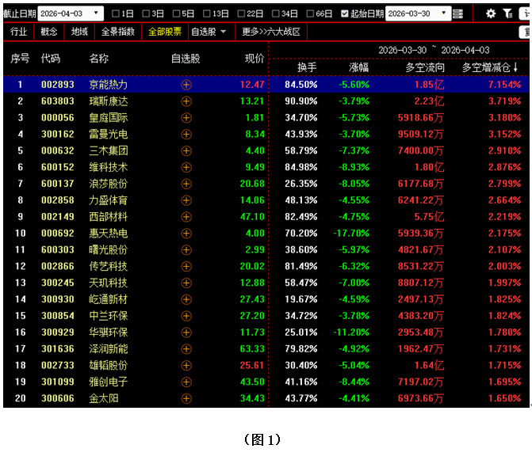Viewport: 532px width, 460px height.
Task: Click the calendar list icon beside start date
Action: coord(458,13)
